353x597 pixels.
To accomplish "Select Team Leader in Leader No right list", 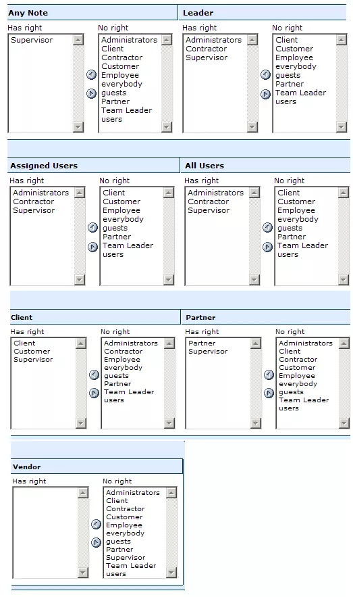I will click(x=300, y=93).
